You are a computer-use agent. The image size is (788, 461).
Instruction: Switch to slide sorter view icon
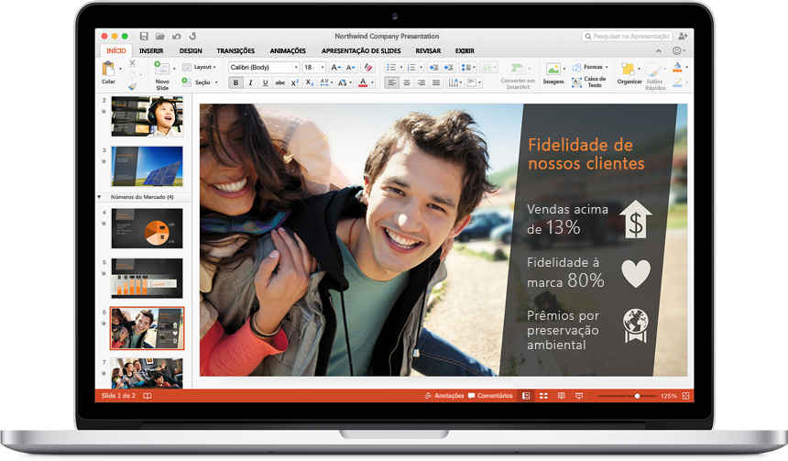[542, 396]
